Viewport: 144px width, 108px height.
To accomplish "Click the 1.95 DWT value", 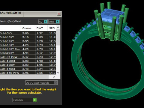I will (x=40, y=65).
